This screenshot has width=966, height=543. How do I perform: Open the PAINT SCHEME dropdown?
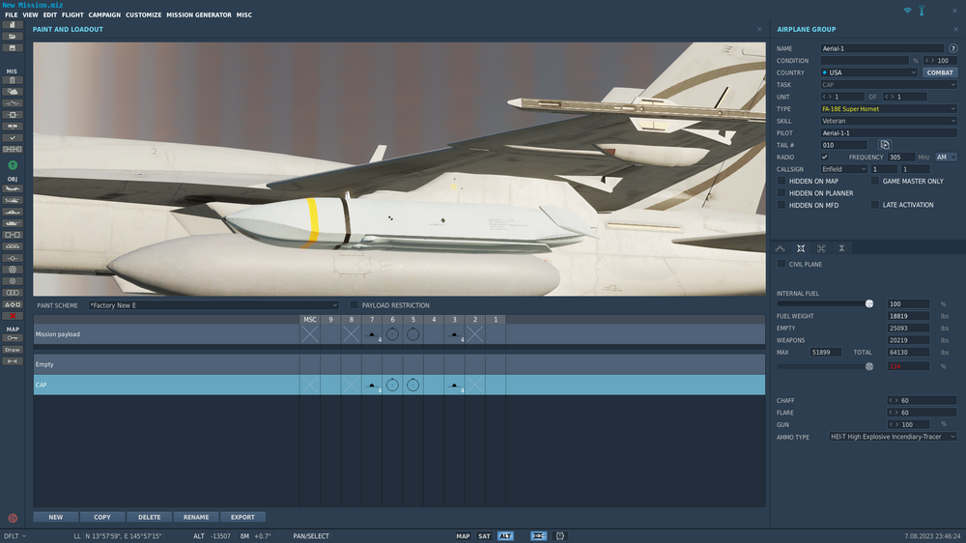[213, 305]
